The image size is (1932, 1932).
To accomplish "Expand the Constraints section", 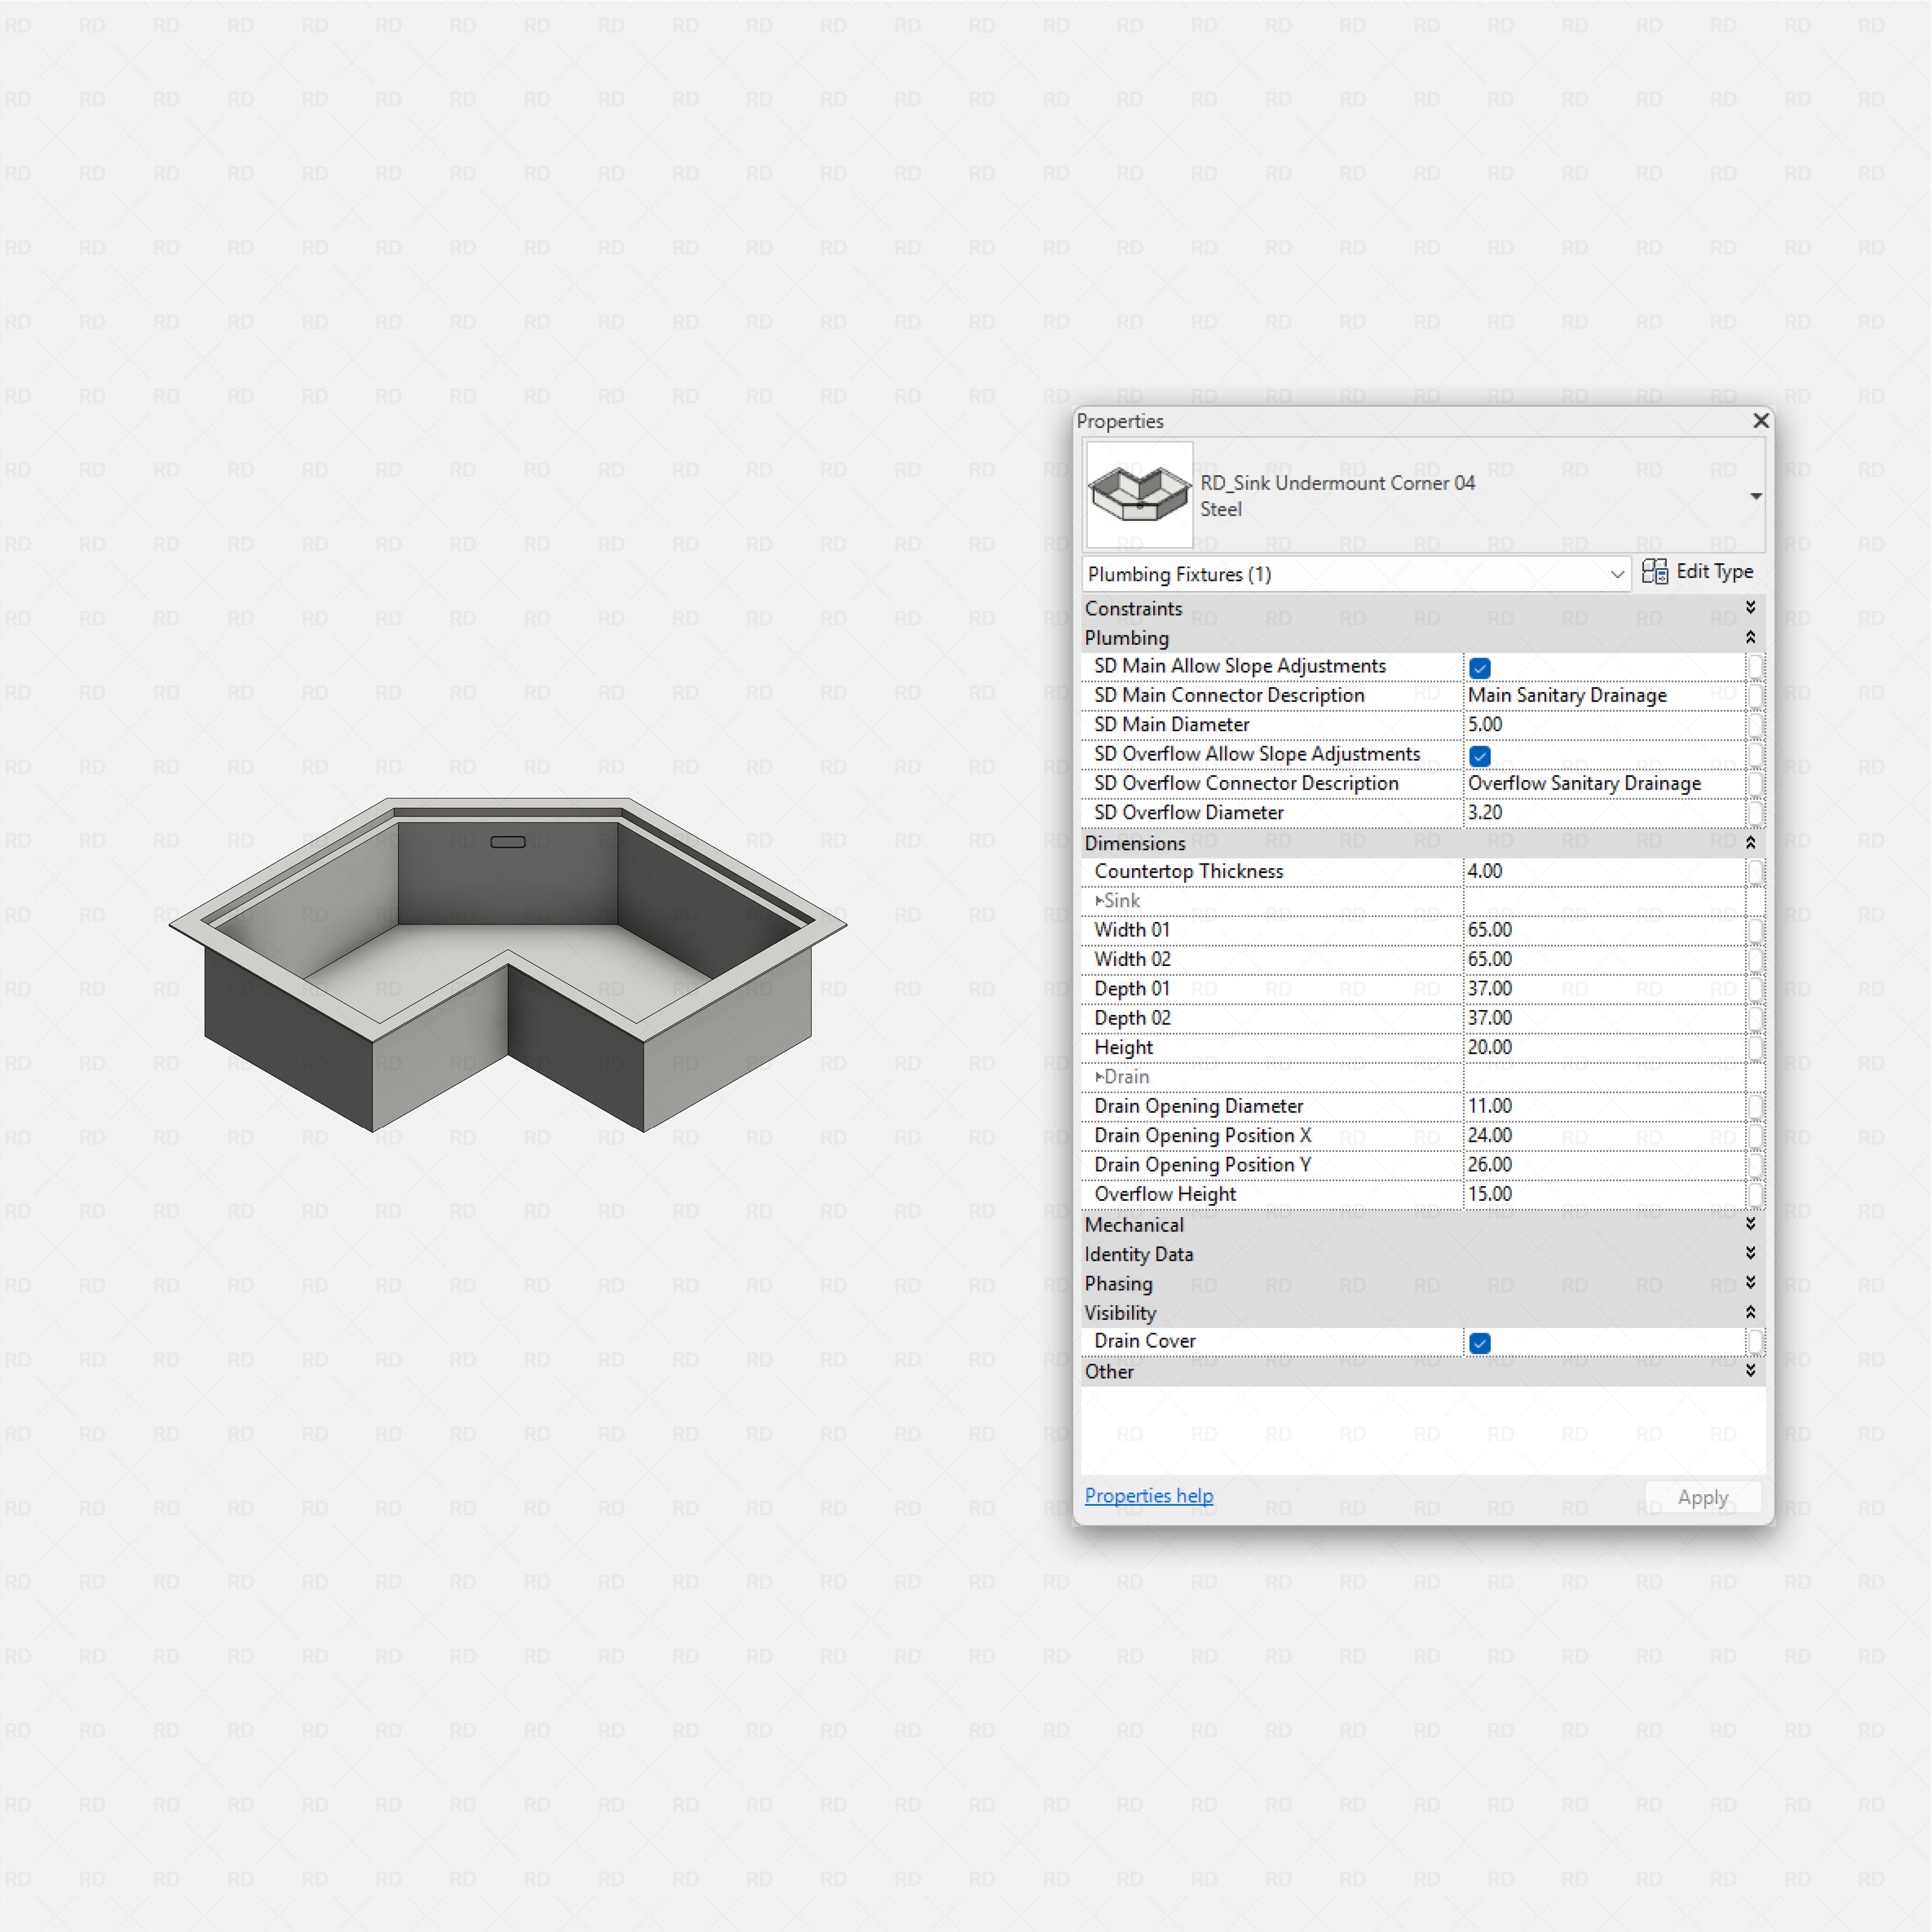I will 1751,607.
